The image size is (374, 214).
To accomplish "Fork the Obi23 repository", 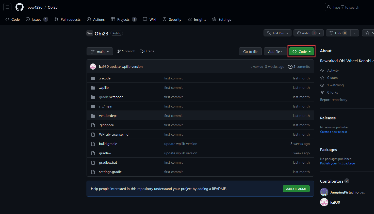I will (338, 33).
